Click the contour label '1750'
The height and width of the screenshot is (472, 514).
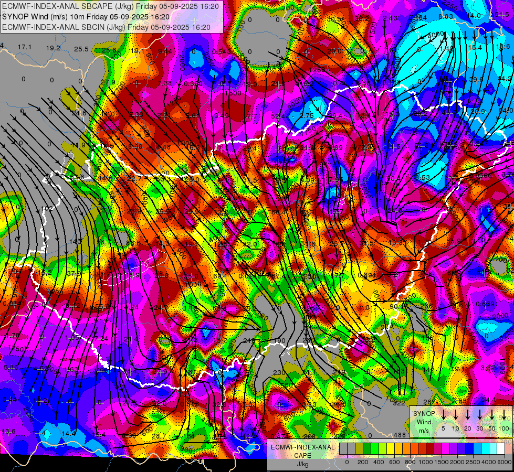16,349
